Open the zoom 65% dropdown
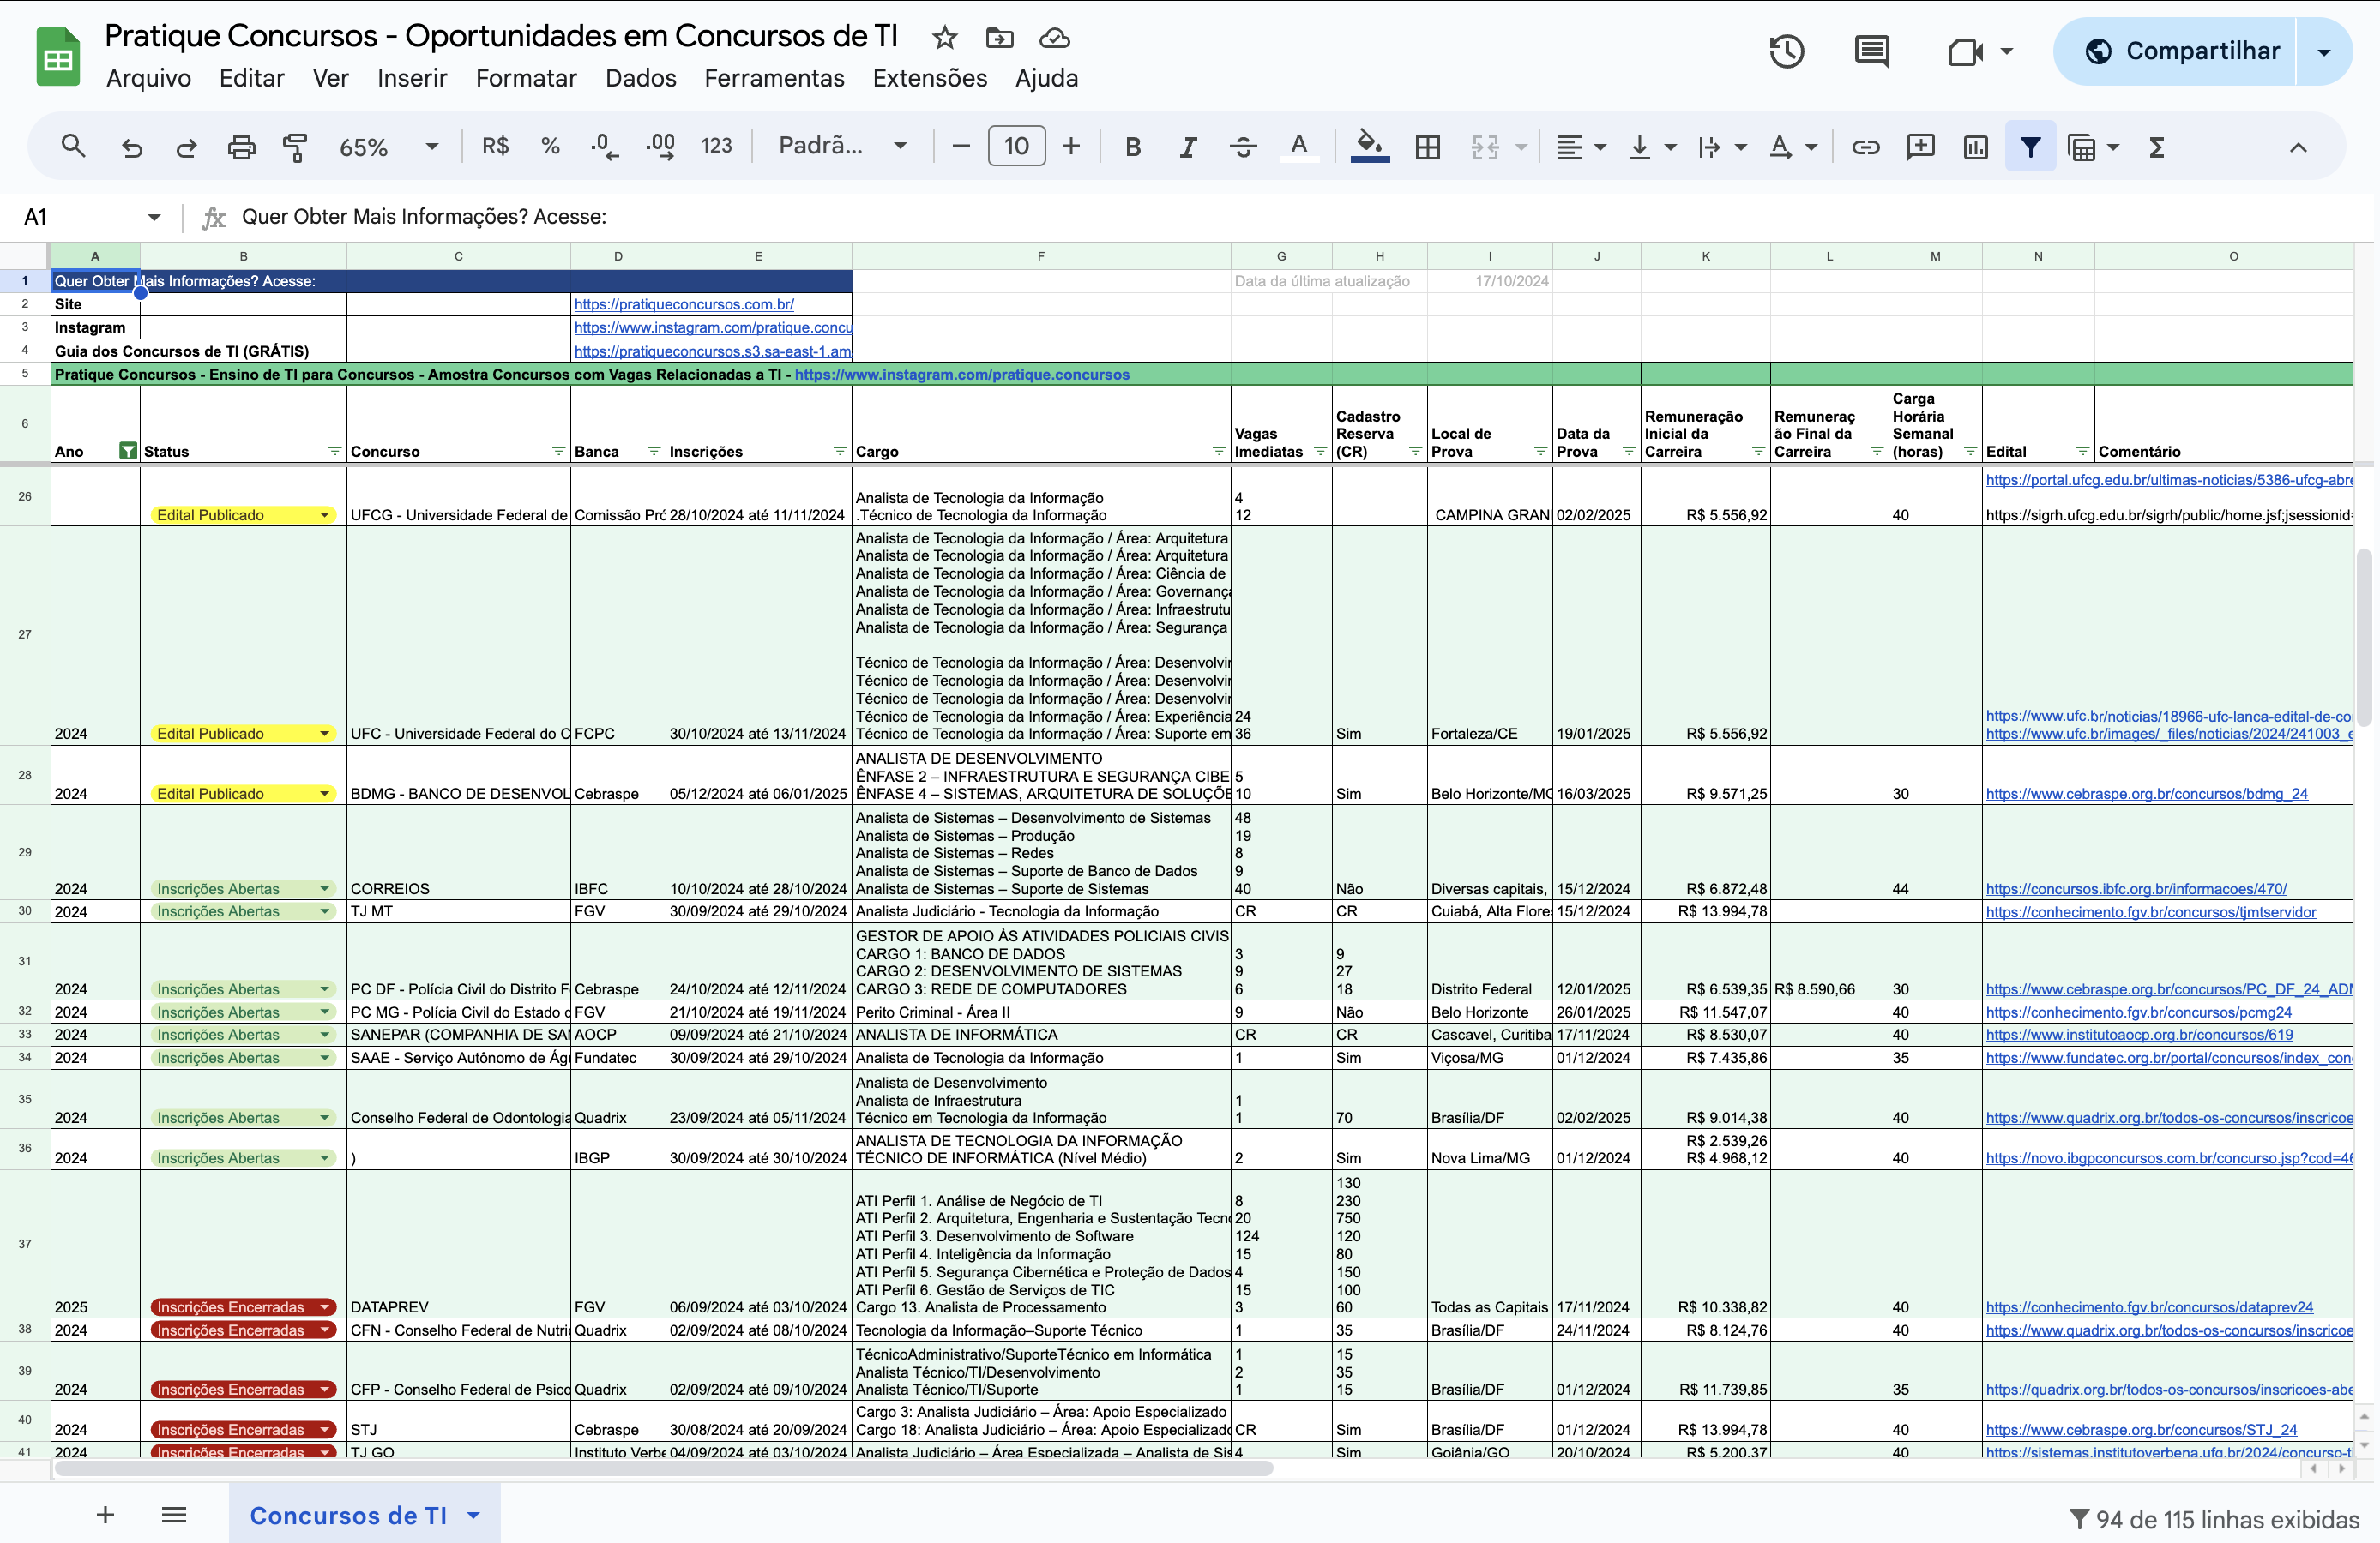This screenshot has width=2380, height=1543. coord(389,147)
